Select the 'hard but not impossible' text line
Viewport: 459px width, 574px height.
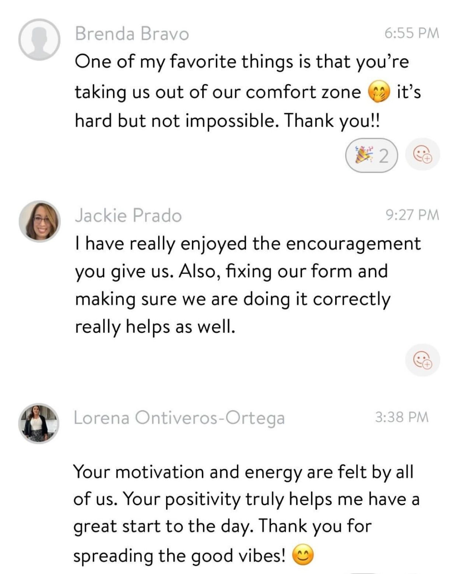(227, 120)
